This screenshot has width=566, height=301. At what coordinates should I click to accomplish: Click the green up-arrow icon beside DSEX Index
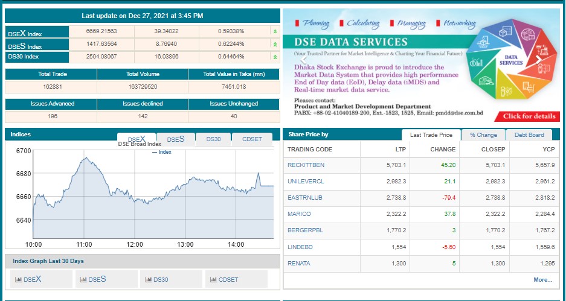coord(275,31)
